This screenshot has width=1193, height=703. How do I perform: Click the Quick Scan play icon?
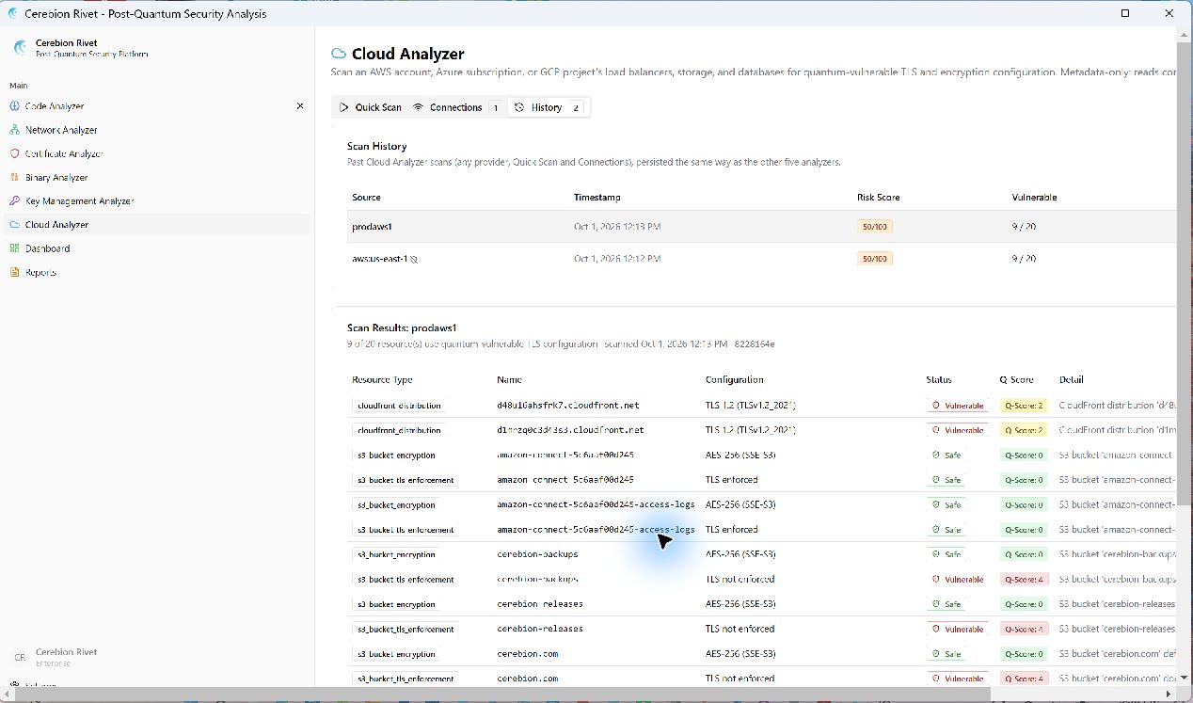(x=344, y=107)
